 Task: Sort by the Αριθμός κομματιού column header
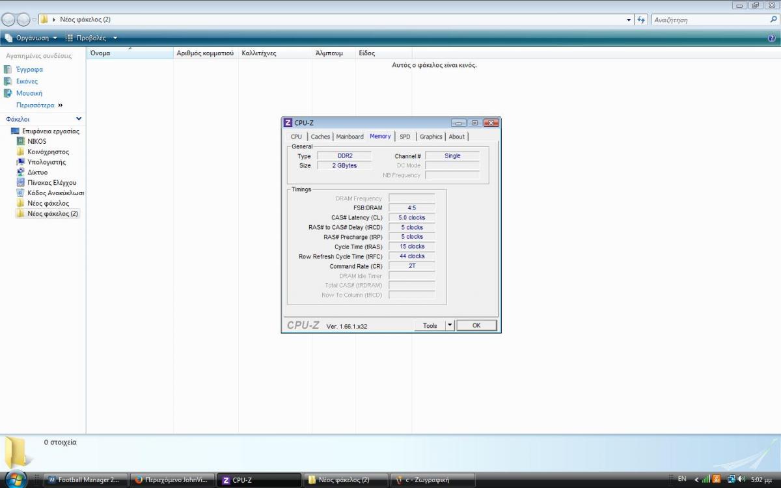(206, 53)
